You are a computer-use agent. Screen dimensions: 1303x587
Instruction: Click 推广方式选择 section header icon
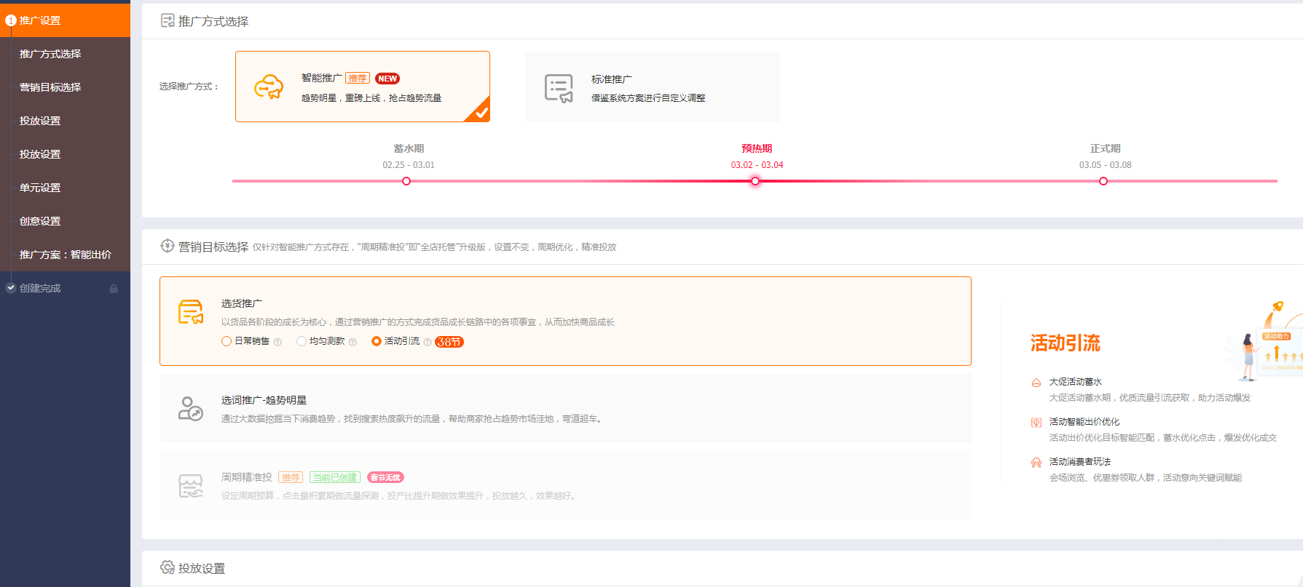168,21
